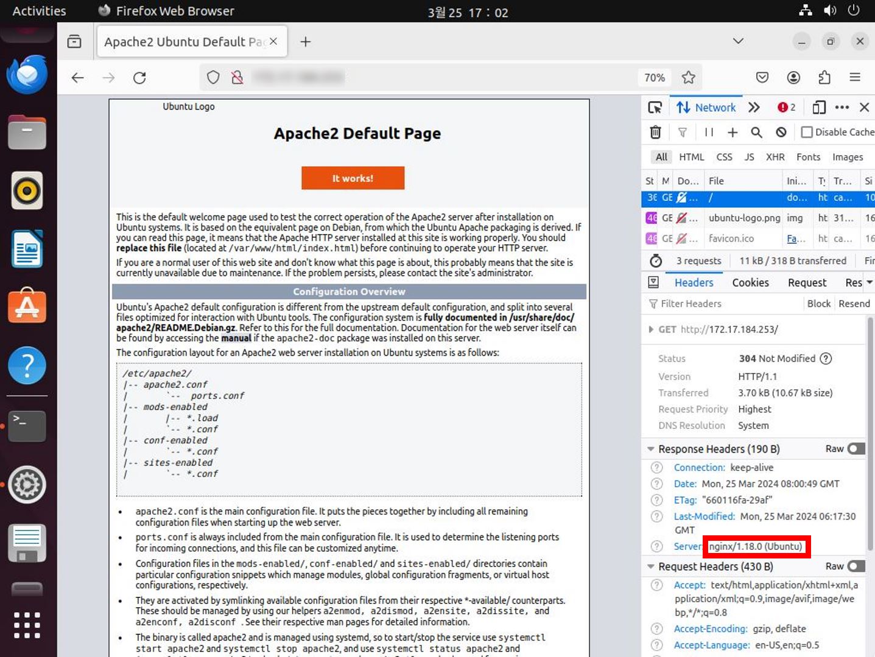Clear network log with trash icon
This screenshot has width=875, height=657.
[655, 132]
